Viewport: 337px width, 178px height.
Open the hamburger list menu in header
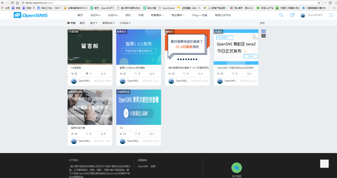tap(331, 15)
